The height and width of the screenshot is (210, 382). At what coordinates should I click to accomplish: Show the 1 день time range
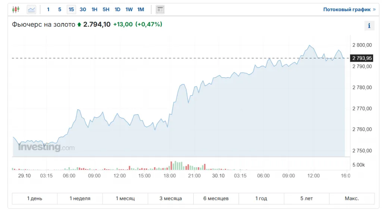pos(35,198)
